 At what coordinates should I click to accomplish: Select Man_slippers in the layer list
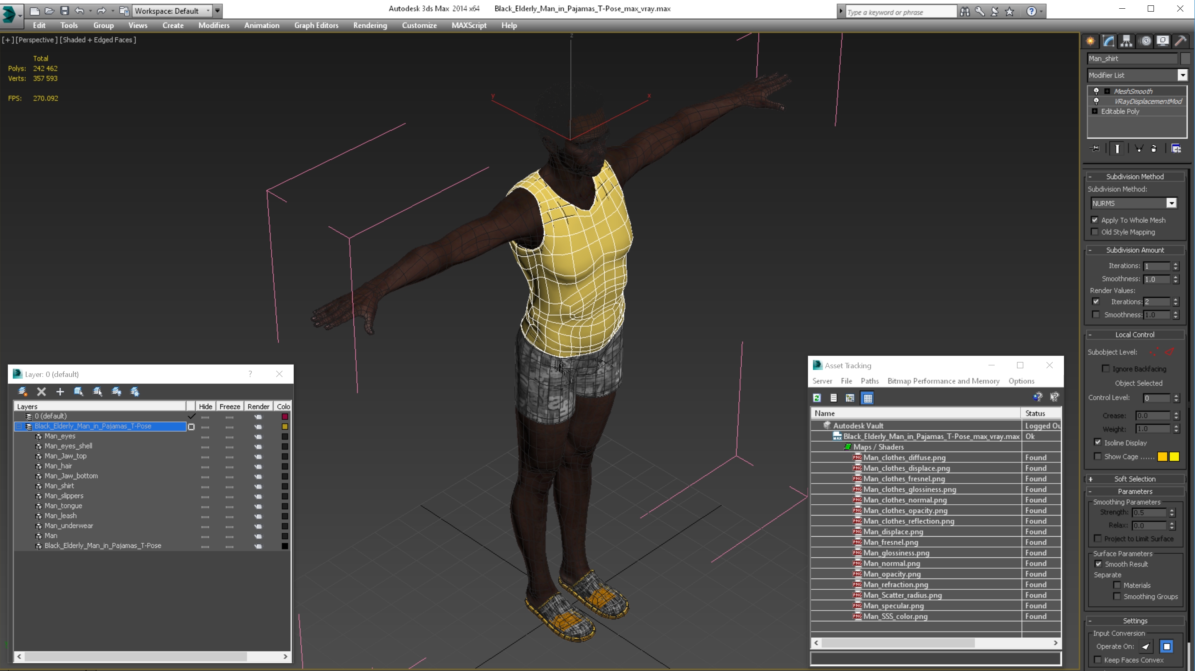click(x=64, y=496)
